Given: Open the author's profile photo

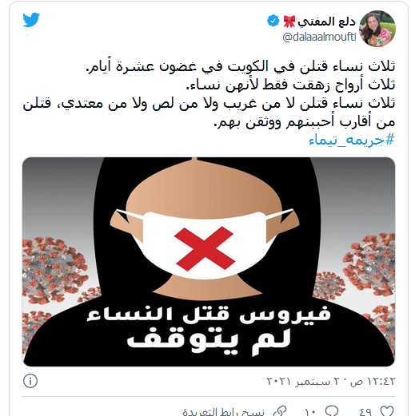Looking at the screenshot, I should click(x=377, y=29).
